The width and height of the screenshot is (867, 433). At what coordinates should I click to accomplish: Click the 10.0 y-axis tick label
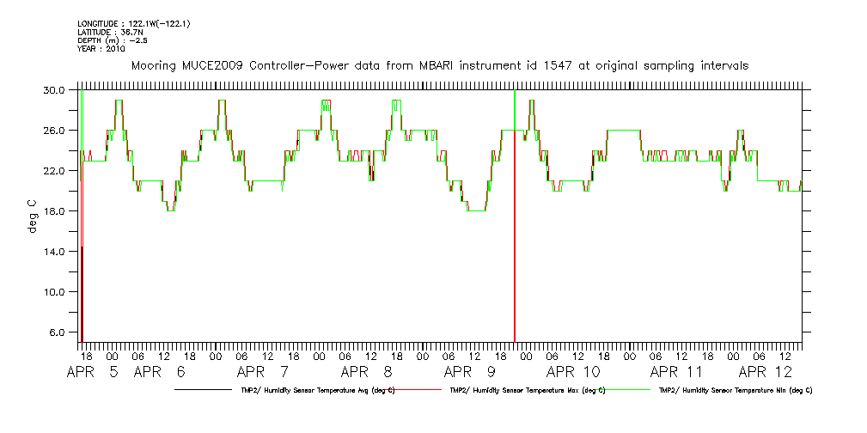[x=54, y=292]
